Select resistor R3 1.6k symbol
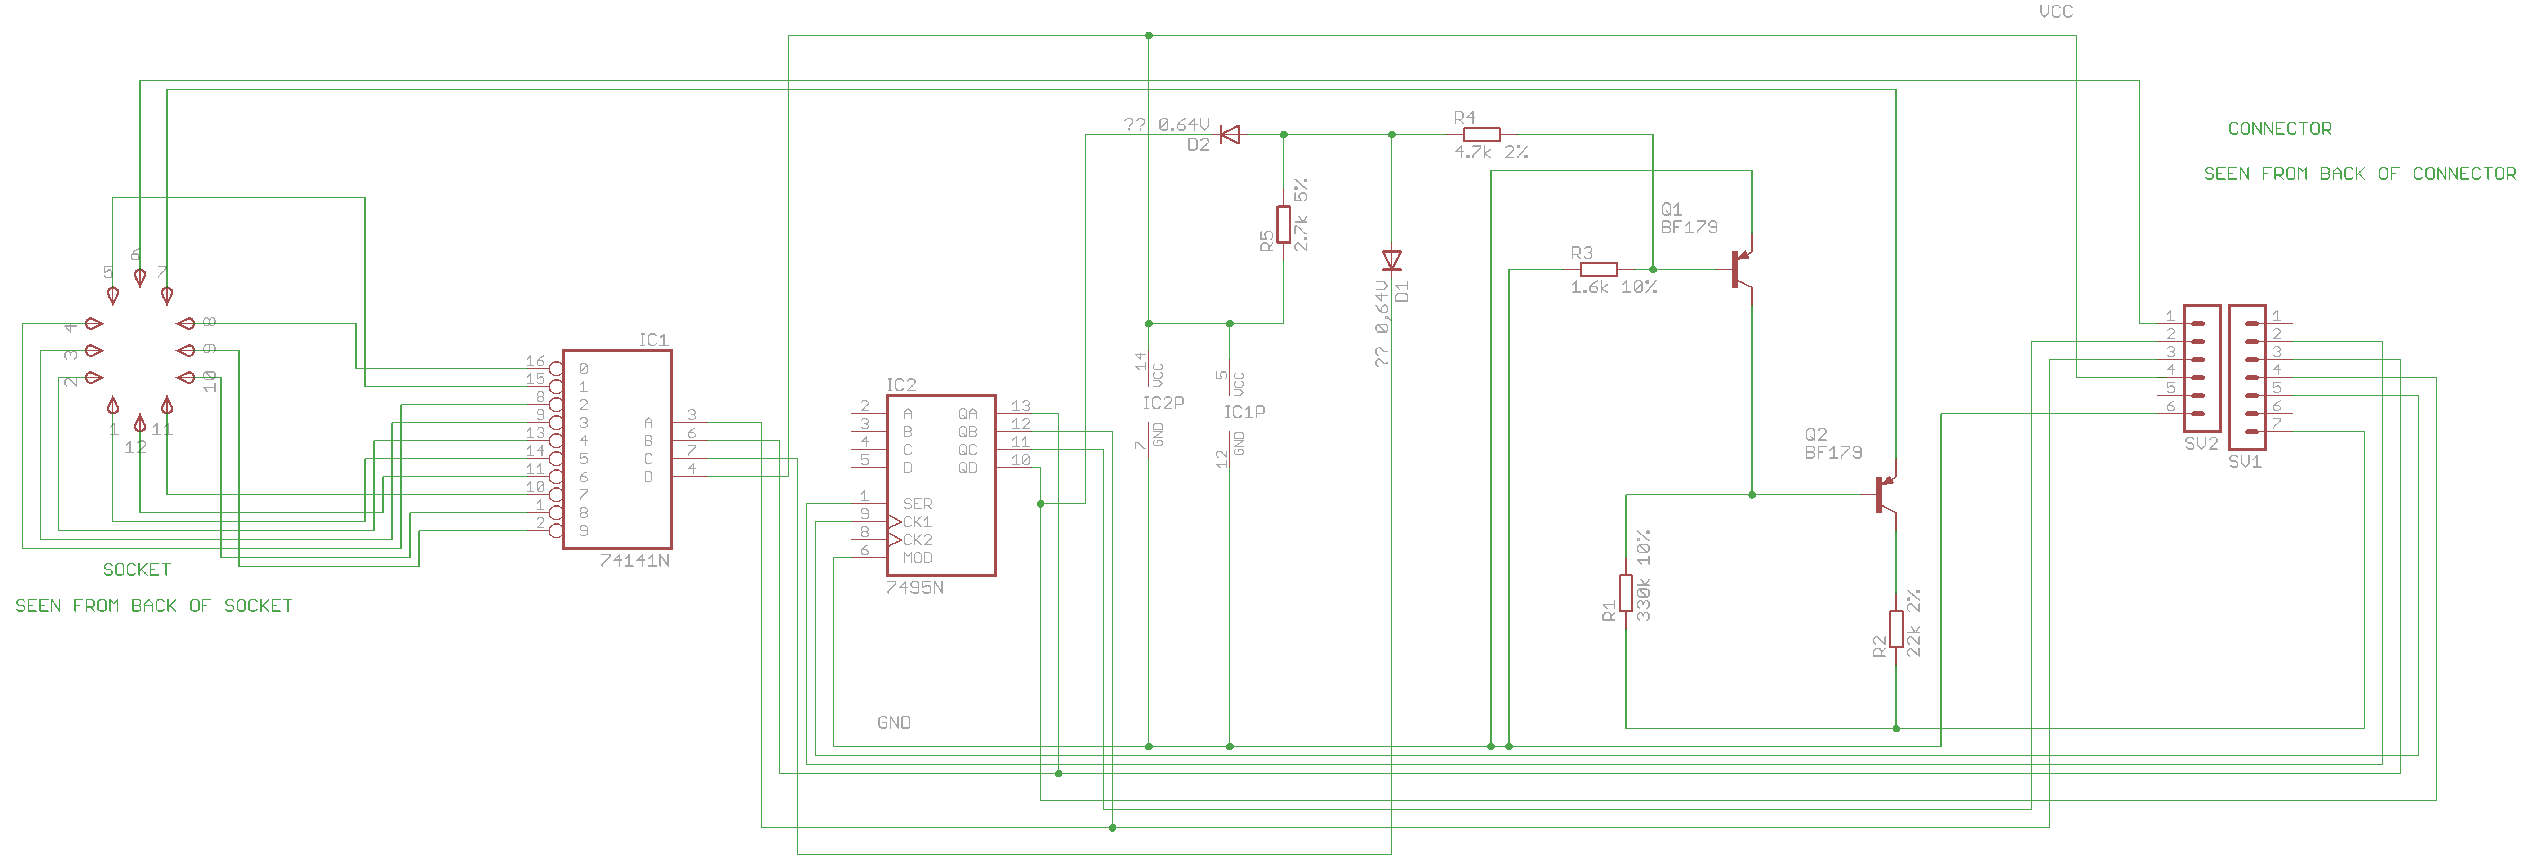 [x=1599, y=269]
